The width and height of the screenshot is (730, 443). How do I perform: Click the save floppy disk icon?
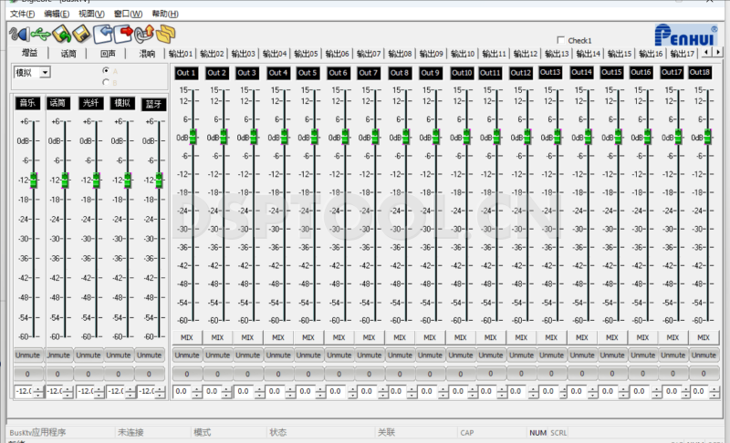point(81,34)
